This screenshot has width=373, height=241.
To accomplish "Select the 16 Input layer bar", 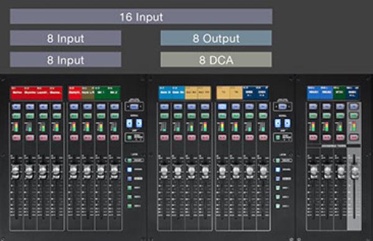I will tap(141, 17).
